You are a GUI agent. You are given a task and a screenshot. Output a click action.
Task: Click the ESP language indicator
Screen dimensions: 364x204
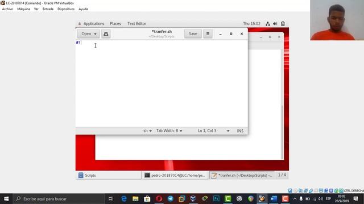(328, 199)
